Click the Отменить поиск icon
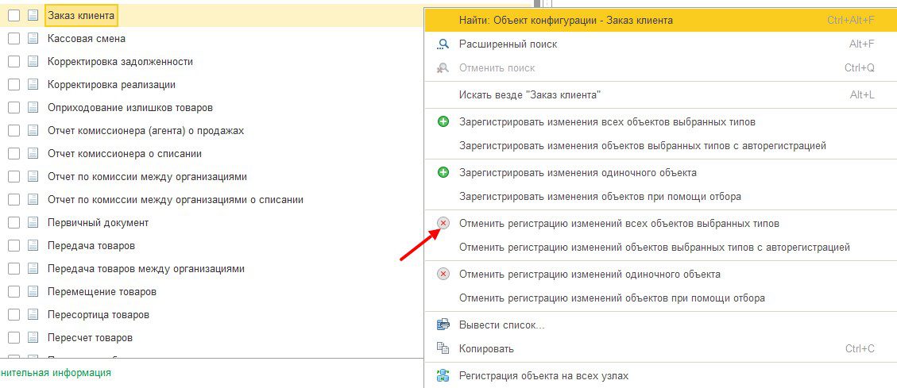Image resolution: width=897 pixels, height=388 pixels. (443, 68)
